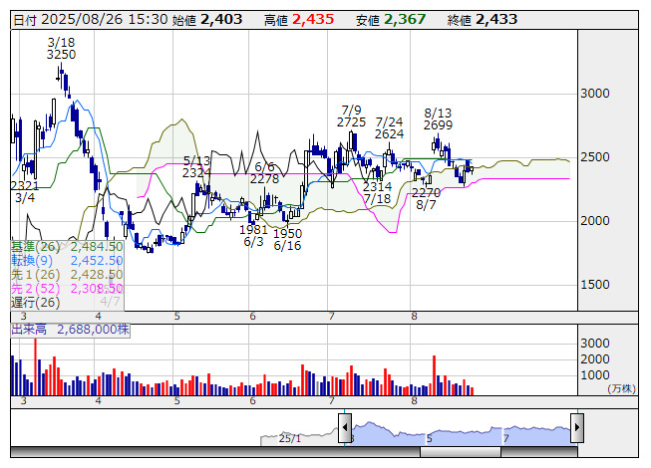The height and width of the screenshot is (468, 651).
Task: Click the 終値 2,433 closing price value
Action: 481,19
